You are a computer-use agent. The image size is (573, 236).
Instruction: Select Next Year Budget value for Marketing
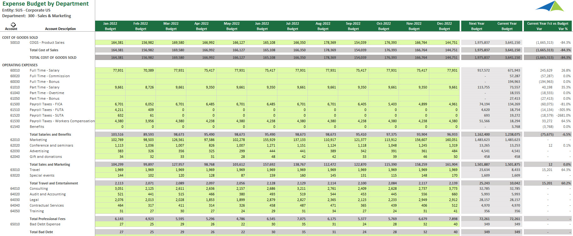click(x=482, y=140)
